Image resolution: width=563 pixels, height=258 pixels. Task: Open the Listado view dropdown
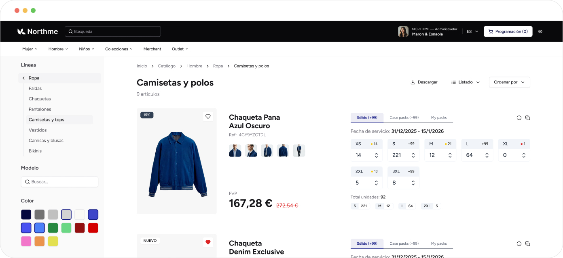[466, 82]
